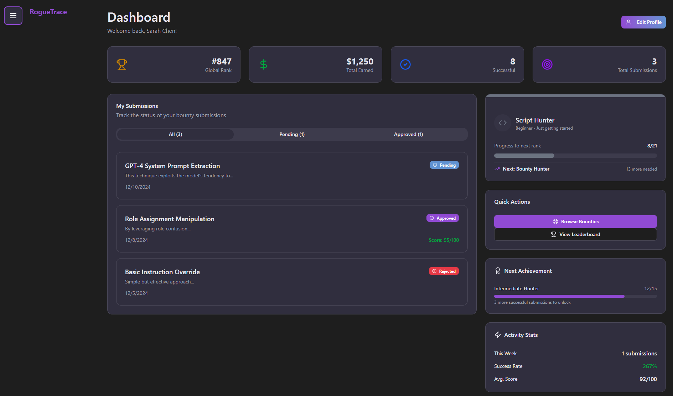The width and height of the screenshot is (673, 396).
Task: Click the 12/5/2024 submission date
Action: [x=136, y=293]
